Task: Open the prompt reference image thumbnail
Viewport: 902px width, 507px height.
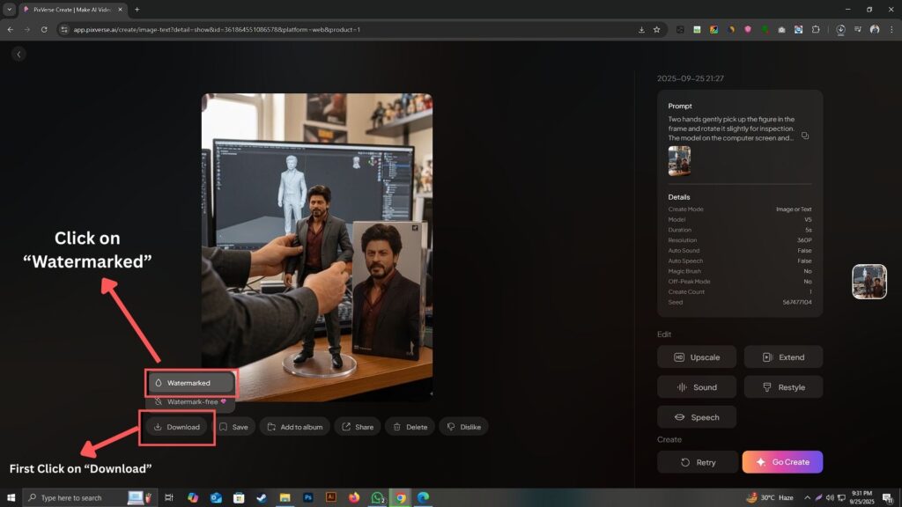Action: (679, 161)
